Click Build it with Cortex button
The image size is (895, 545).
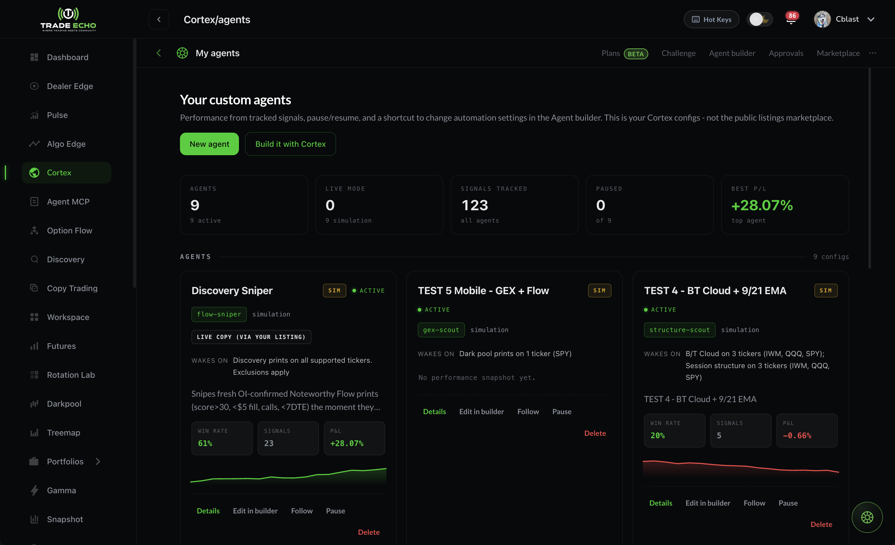(x=290, y=144)
